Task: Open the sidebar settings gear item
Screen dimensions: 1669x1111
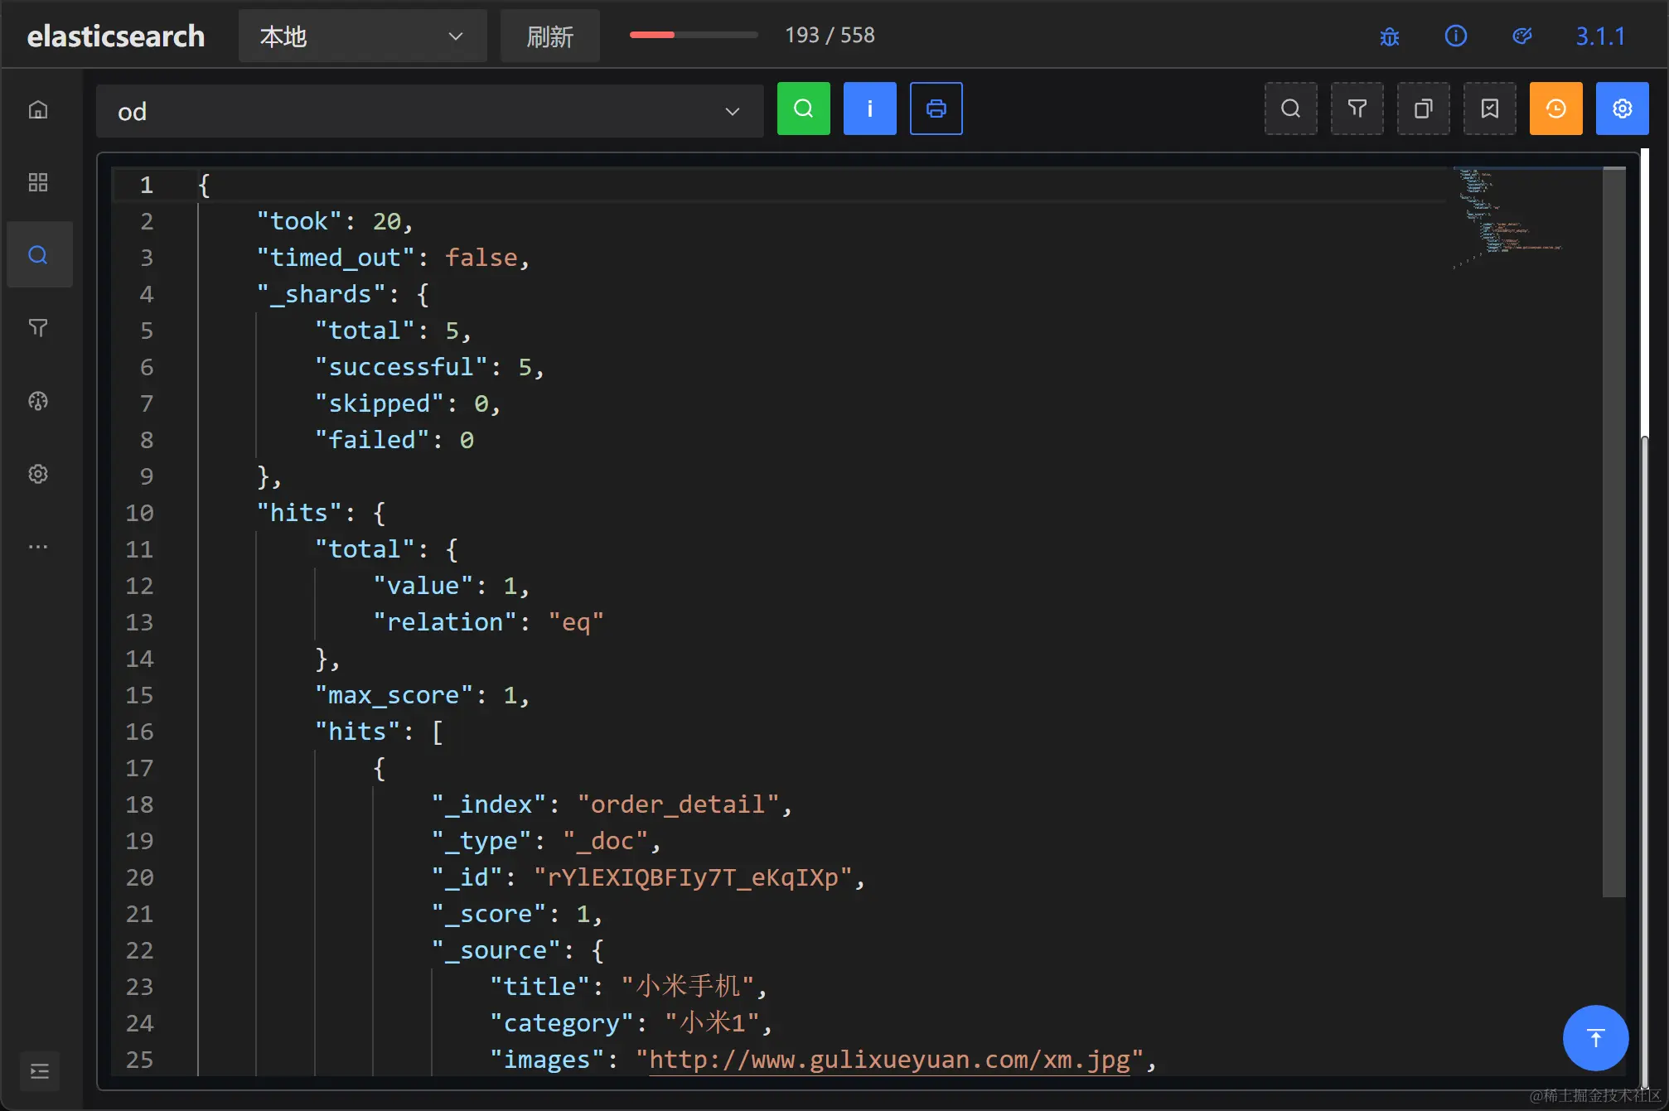Action: [x=38, y=474]
